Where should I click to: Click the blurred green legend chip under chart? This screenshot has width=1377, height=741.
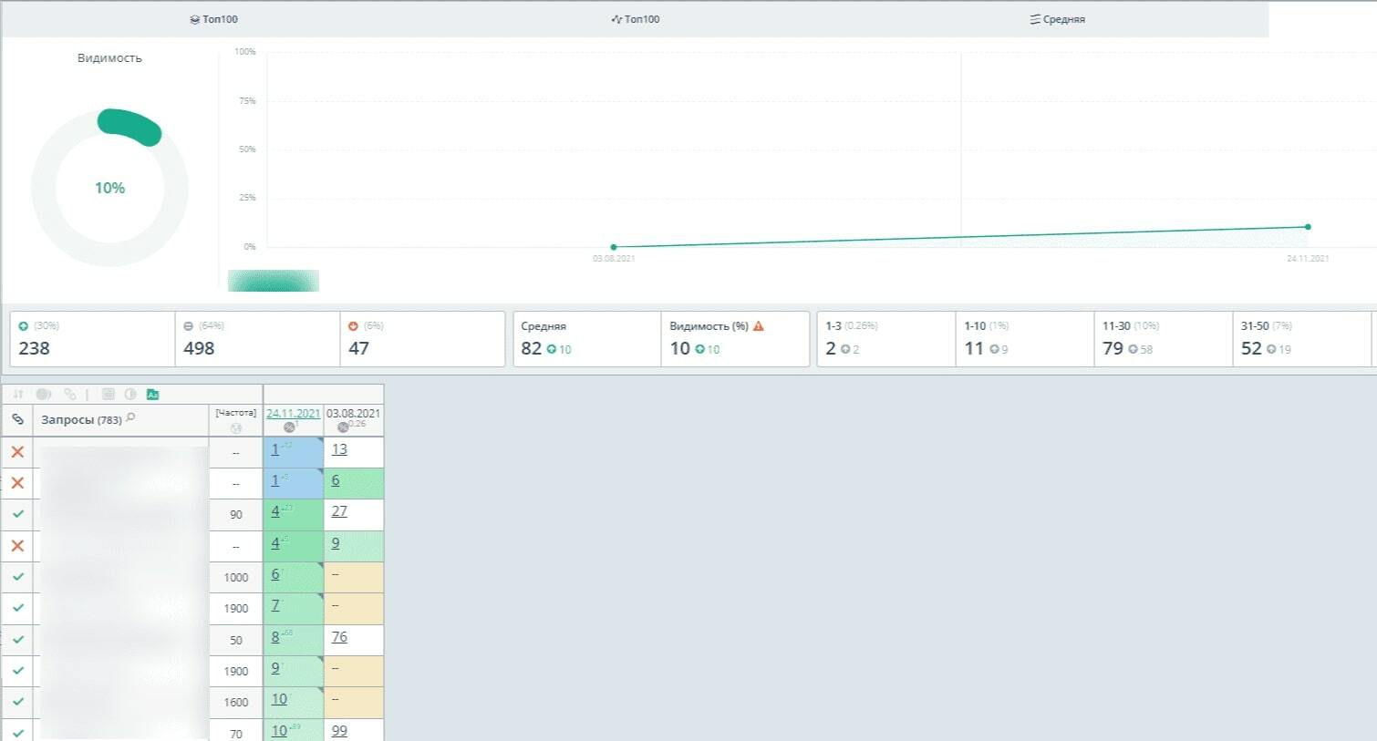click(x=274, y=281)
